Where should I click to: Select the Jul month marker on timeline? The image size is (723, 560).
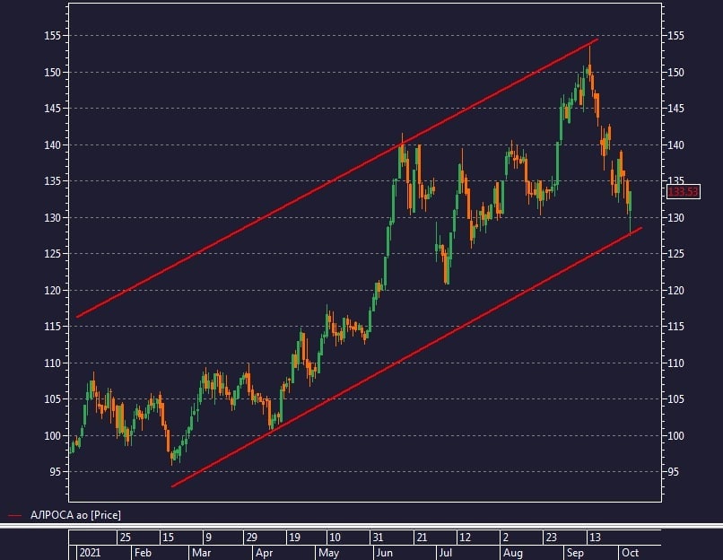(446, 553)
